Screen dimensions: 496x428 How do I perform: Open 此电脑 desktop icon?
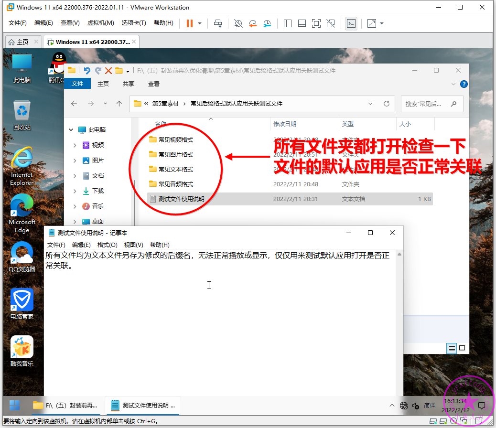pyautogui.click(x=22, y=68)
